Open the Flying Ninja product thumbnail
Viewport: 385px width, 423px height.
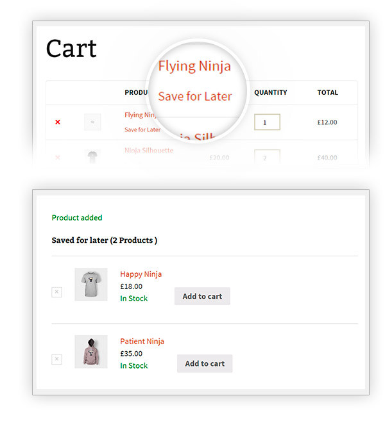[x=92, y=122]
